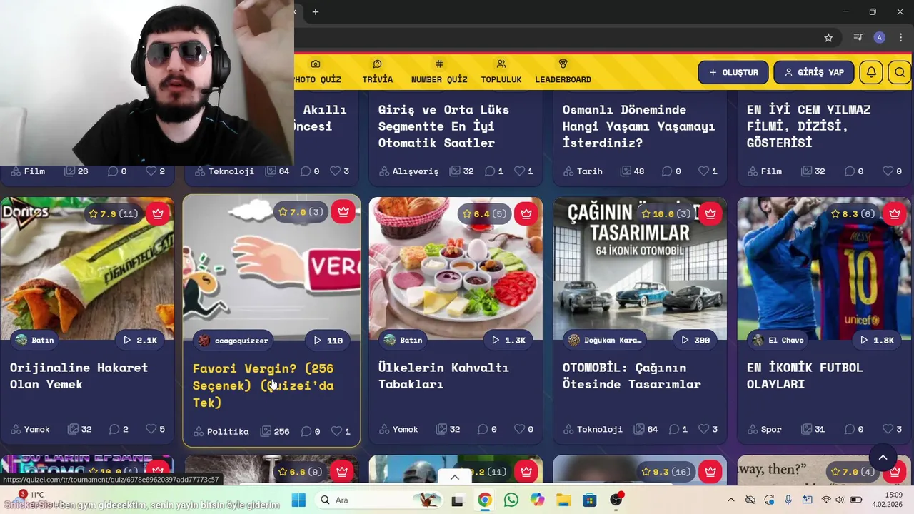This screenshot has height=514, width=914.
Task: Click play count 1.3K on kahvaltı card
Action: [508, 340]
